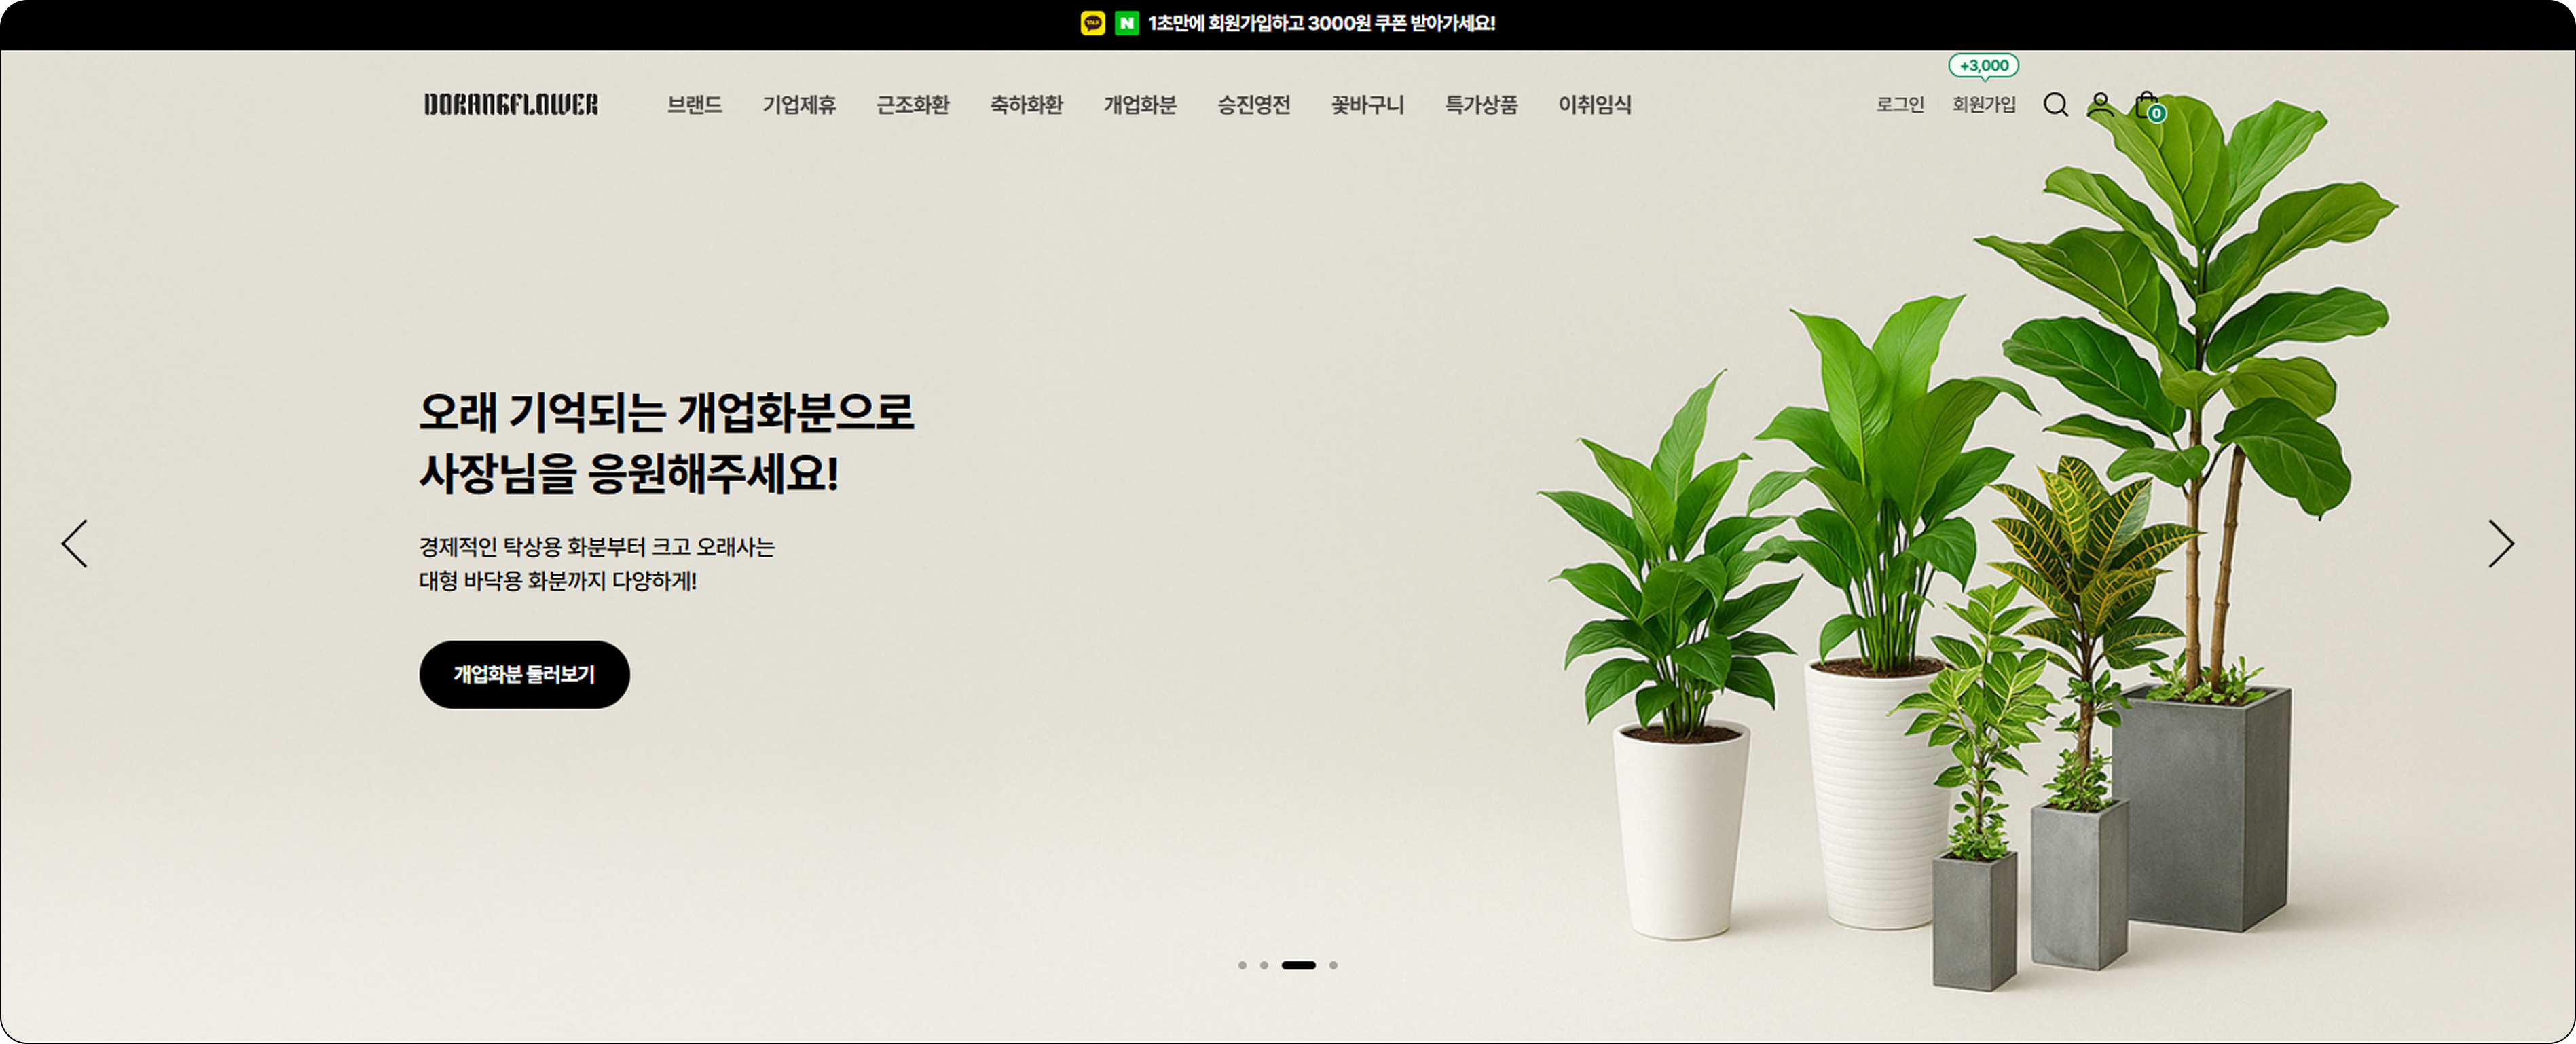Click the active carousel pill indicator
Viewport: 2576px width, 1044px height.
pos(1299,965)
